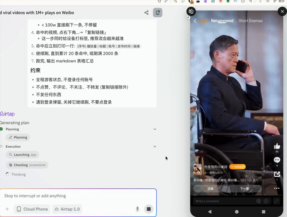Go back using the arrow beside Recommend
Viewport: 287px width, 217px height.
pyautogui.click(x=195, y=21)
